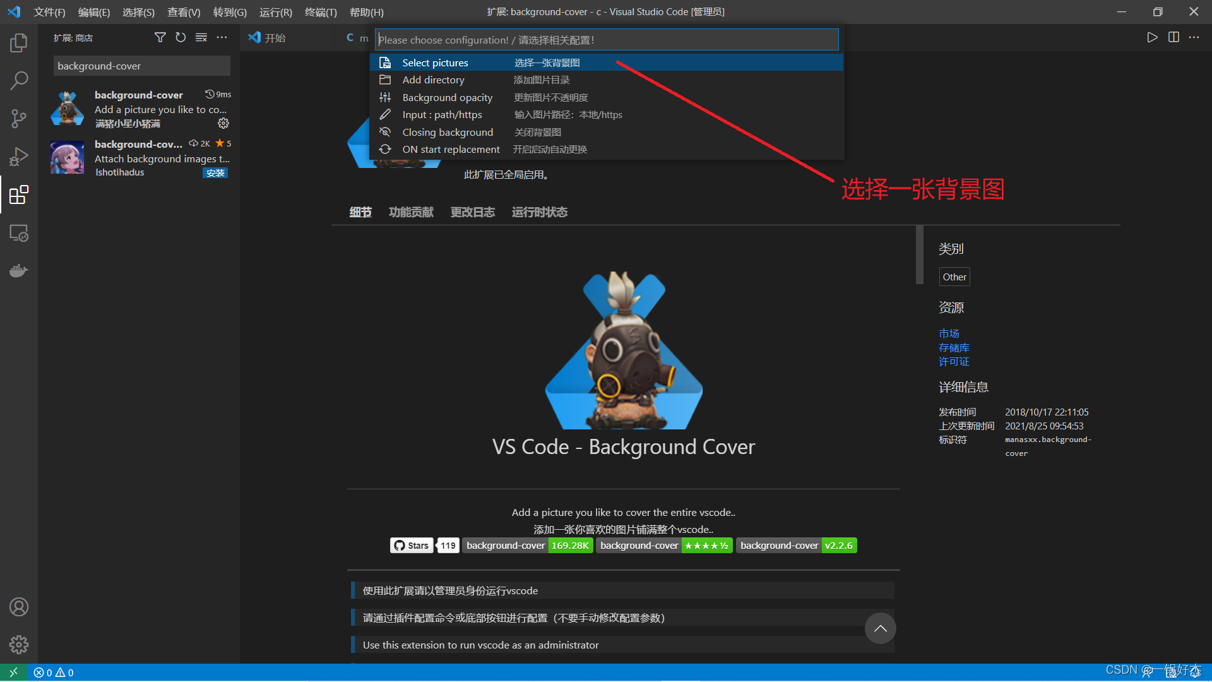Click the 安装 install button
Screen dimensions: 1212x682
point(215,173)
